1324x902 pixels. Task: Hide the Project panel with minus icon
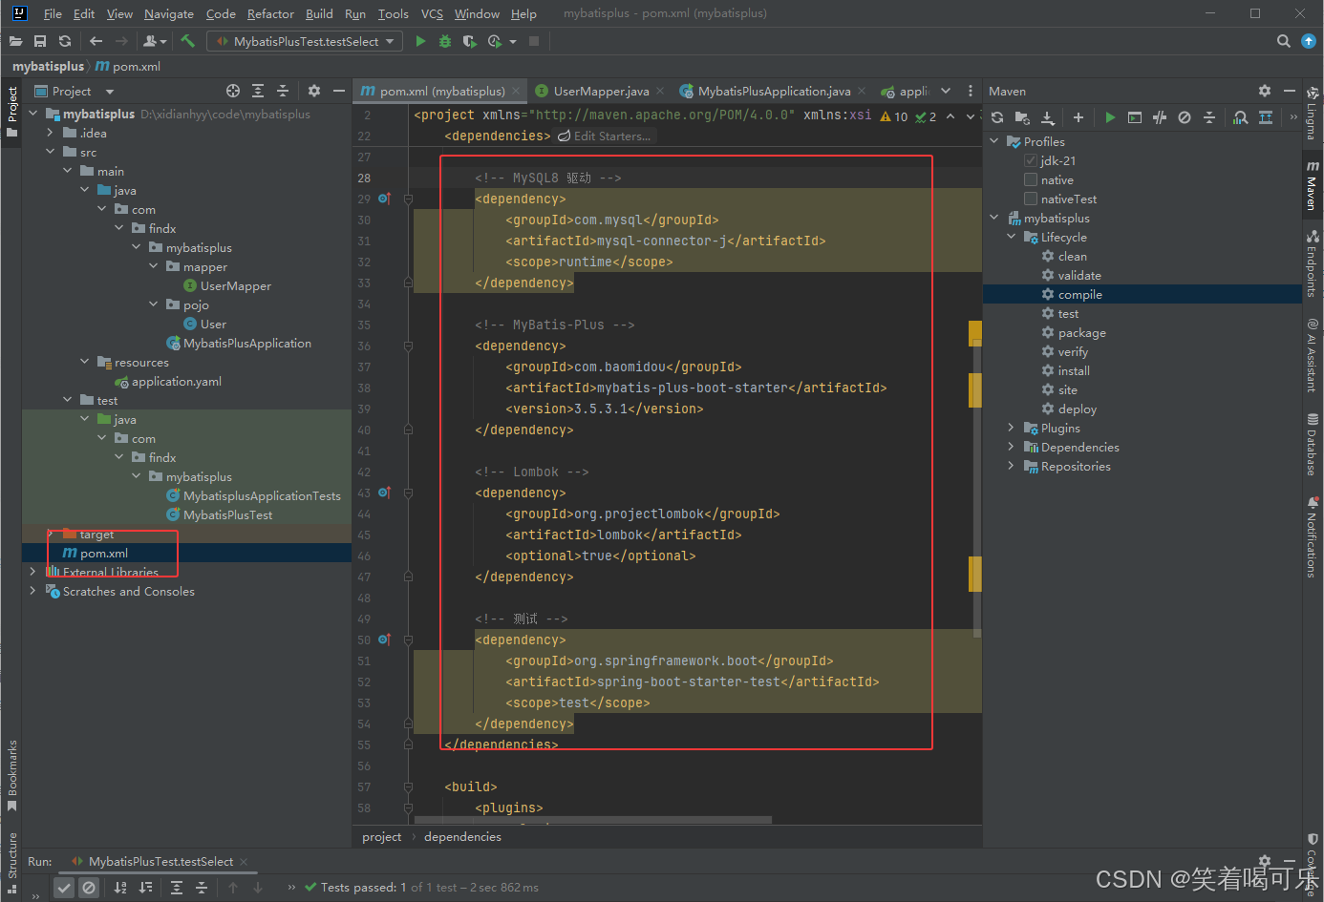tap(338, 91)
